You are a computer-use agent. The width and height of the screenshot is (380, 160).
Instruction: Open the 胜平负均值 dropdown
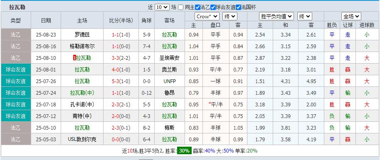[276, 17]
